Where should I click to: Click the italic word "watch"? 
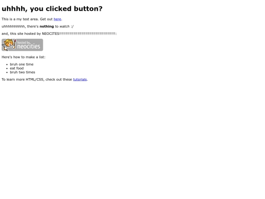point(64,27)
